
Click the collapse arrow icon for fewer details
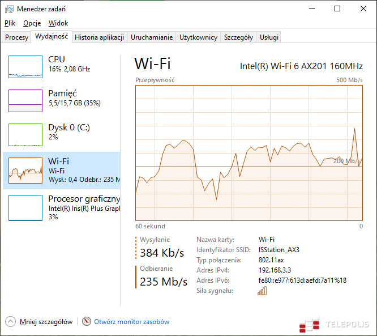(x=11, y=321)
